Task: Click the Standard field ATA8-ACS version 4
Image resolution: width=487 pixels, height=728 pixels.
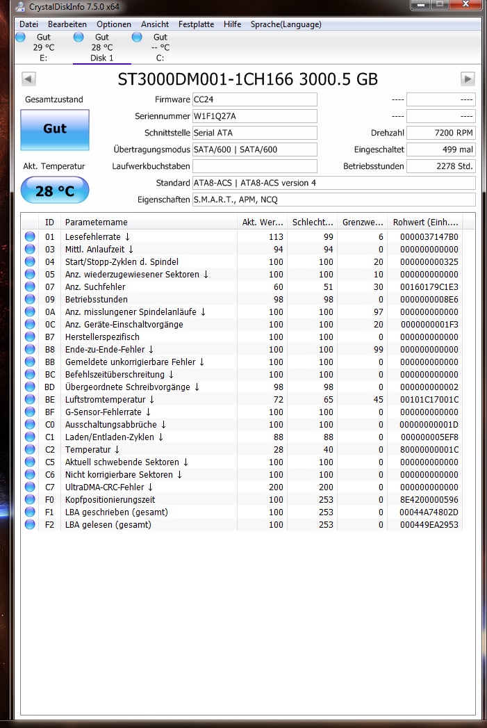Action: [334, 183]
